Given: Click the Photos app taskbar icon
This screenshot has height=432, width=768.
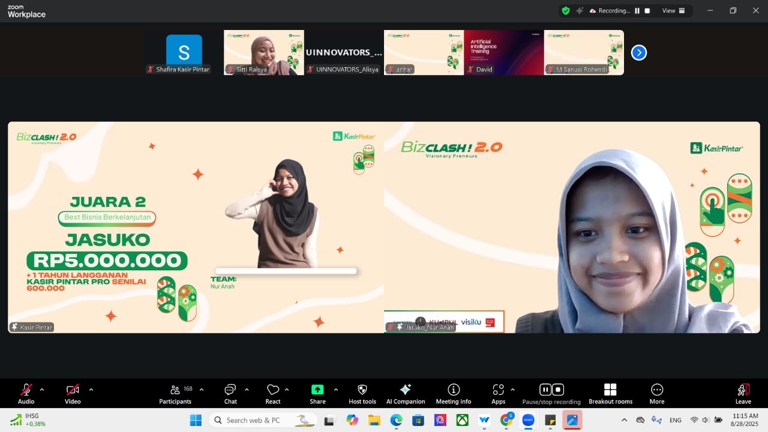Looking at the screenshot, I should click(x=572, y=420).
